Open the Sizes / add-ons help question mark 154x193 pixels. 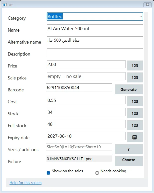point(129,149)
